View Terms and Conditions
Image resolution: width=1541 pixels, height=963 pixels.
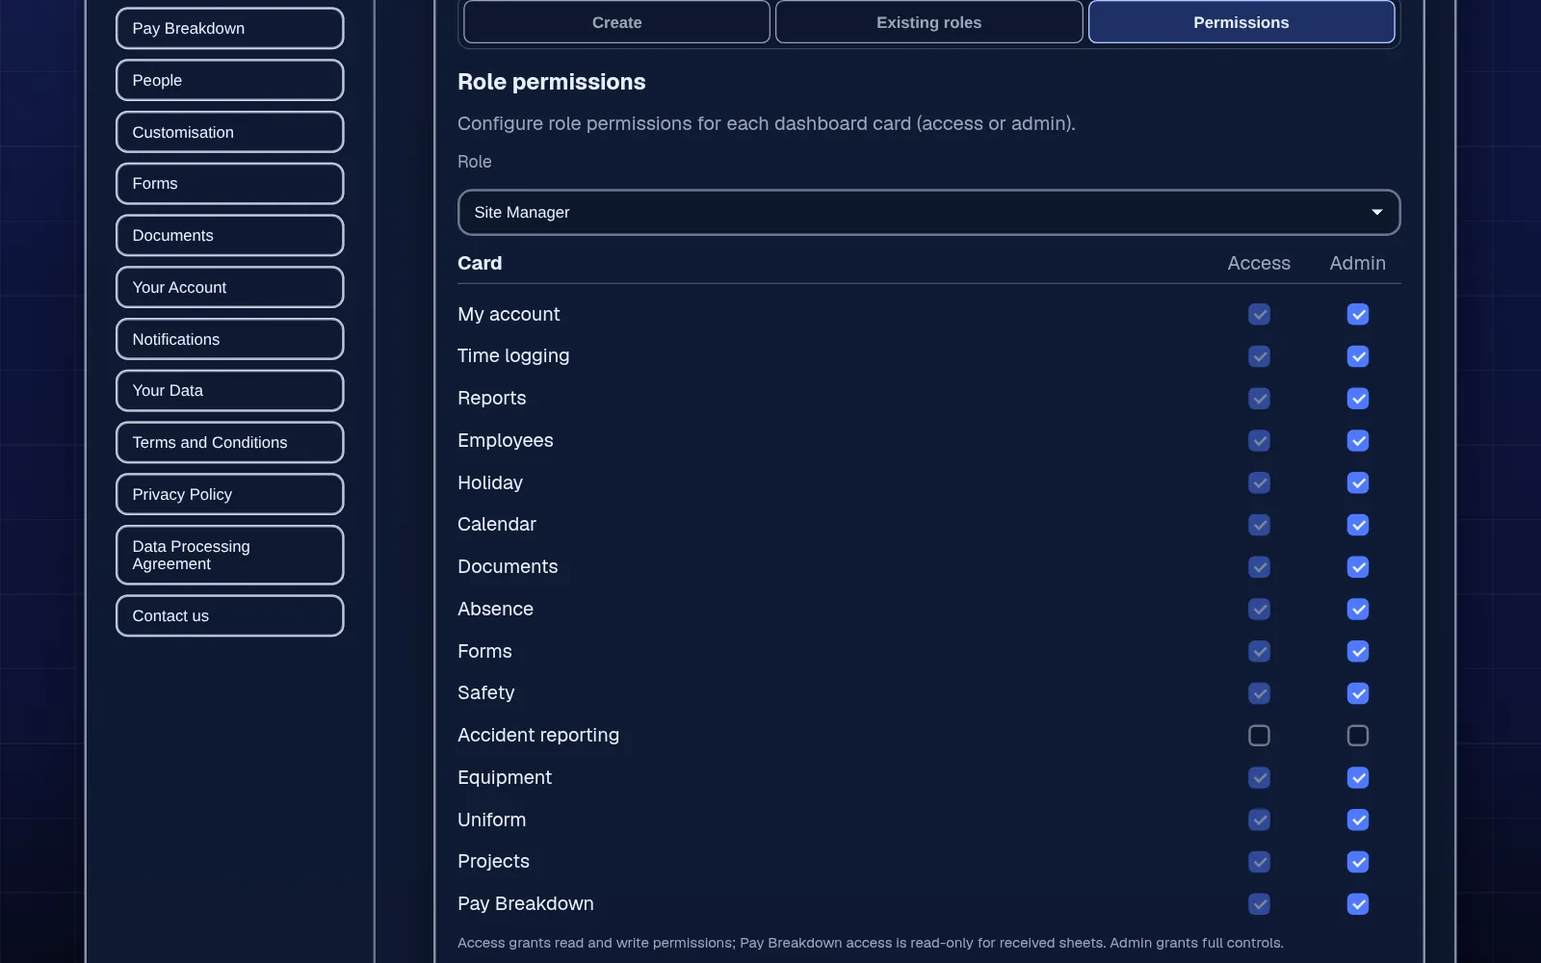tap(229, 442)
